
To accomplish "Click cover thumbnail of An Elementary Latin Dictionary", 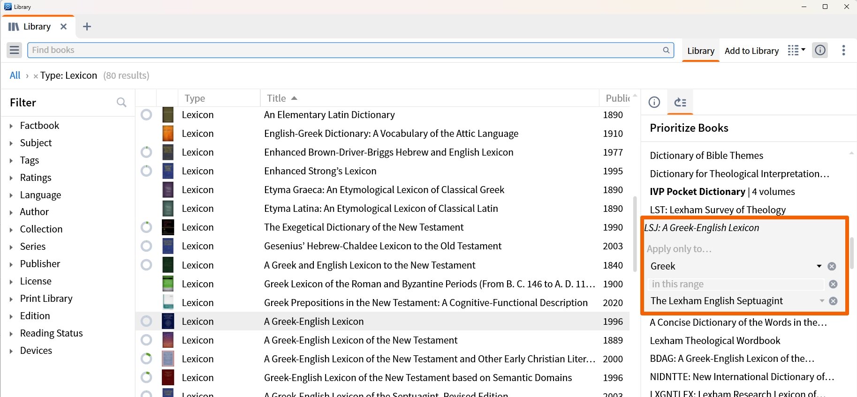I will click(x=168, y=115).
